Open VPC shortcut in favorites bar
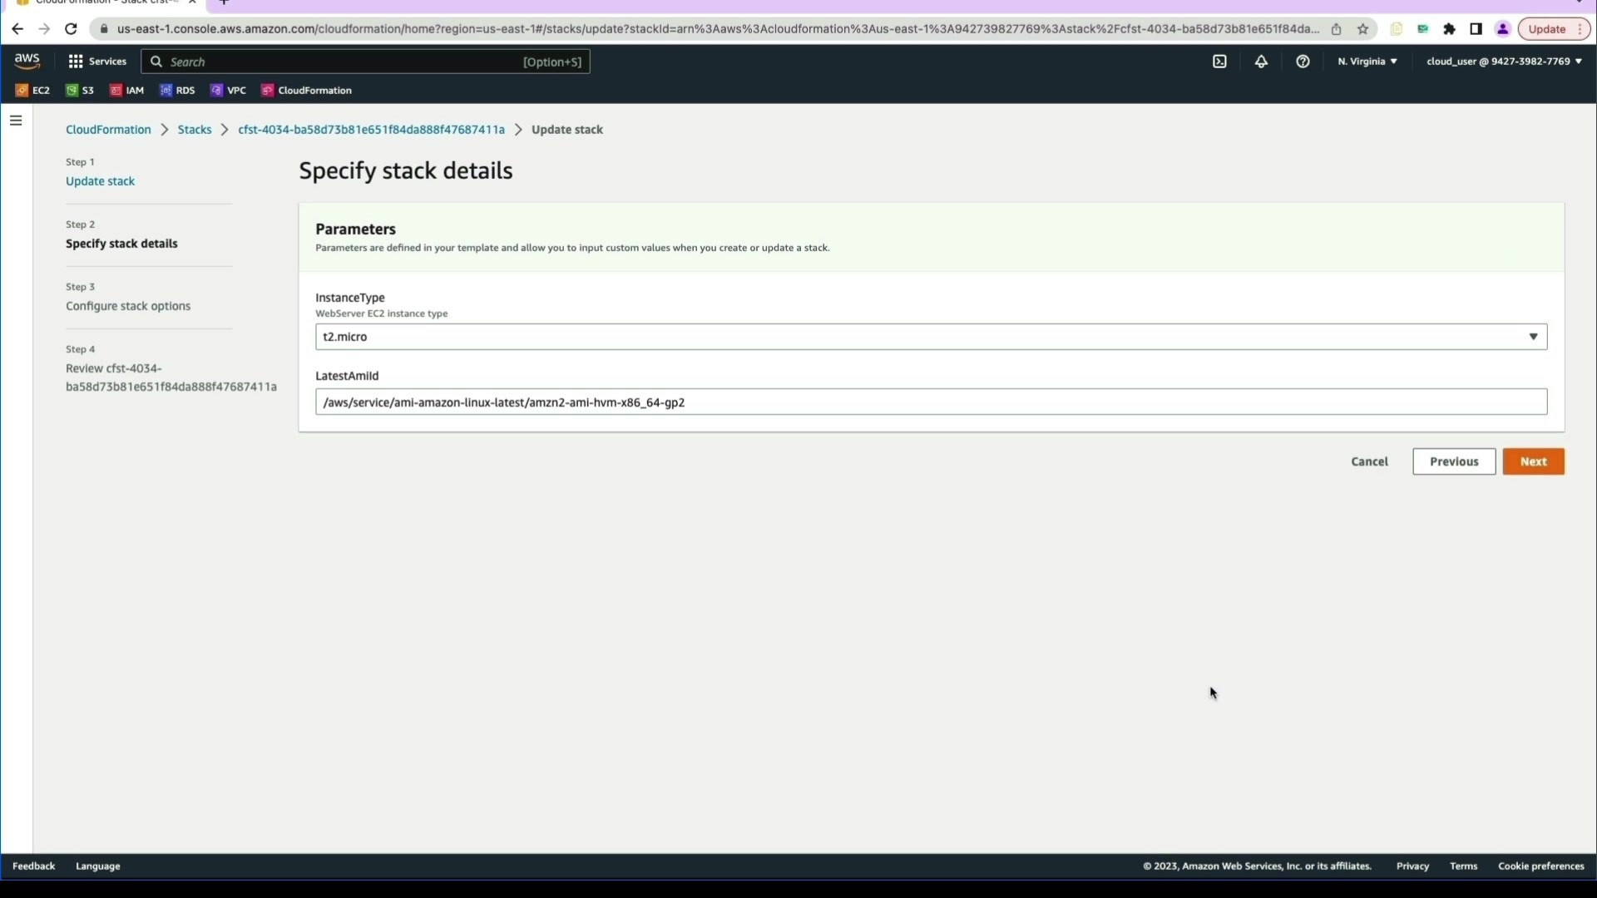Screen dimensions: 1597x898 (x=229, y=91)
